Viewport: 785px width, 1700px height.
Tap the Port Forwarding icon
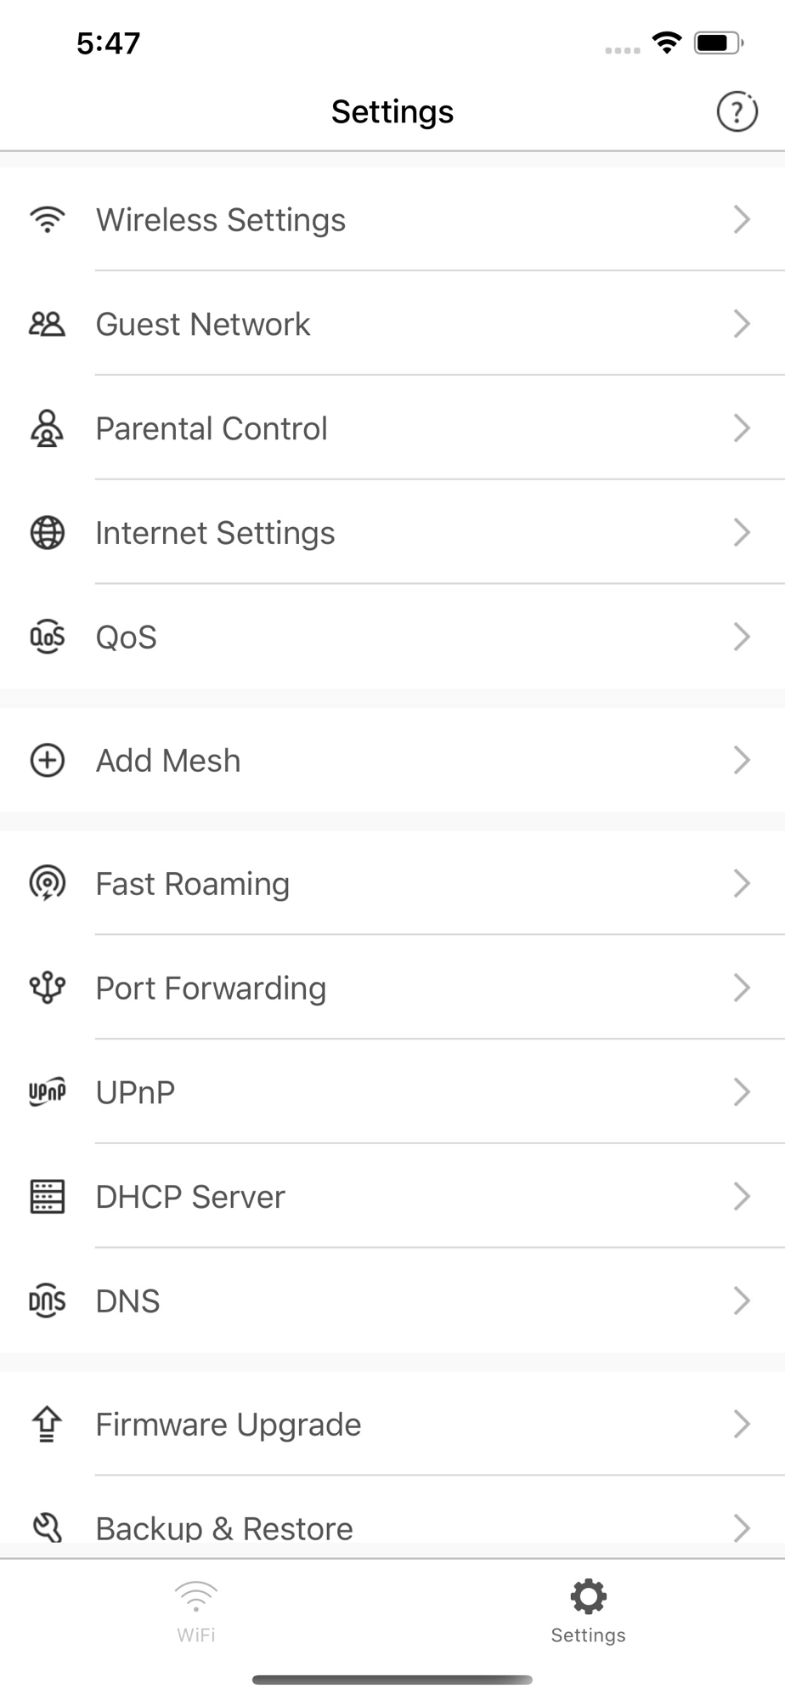pyautogui.click(x=48, y=988)
